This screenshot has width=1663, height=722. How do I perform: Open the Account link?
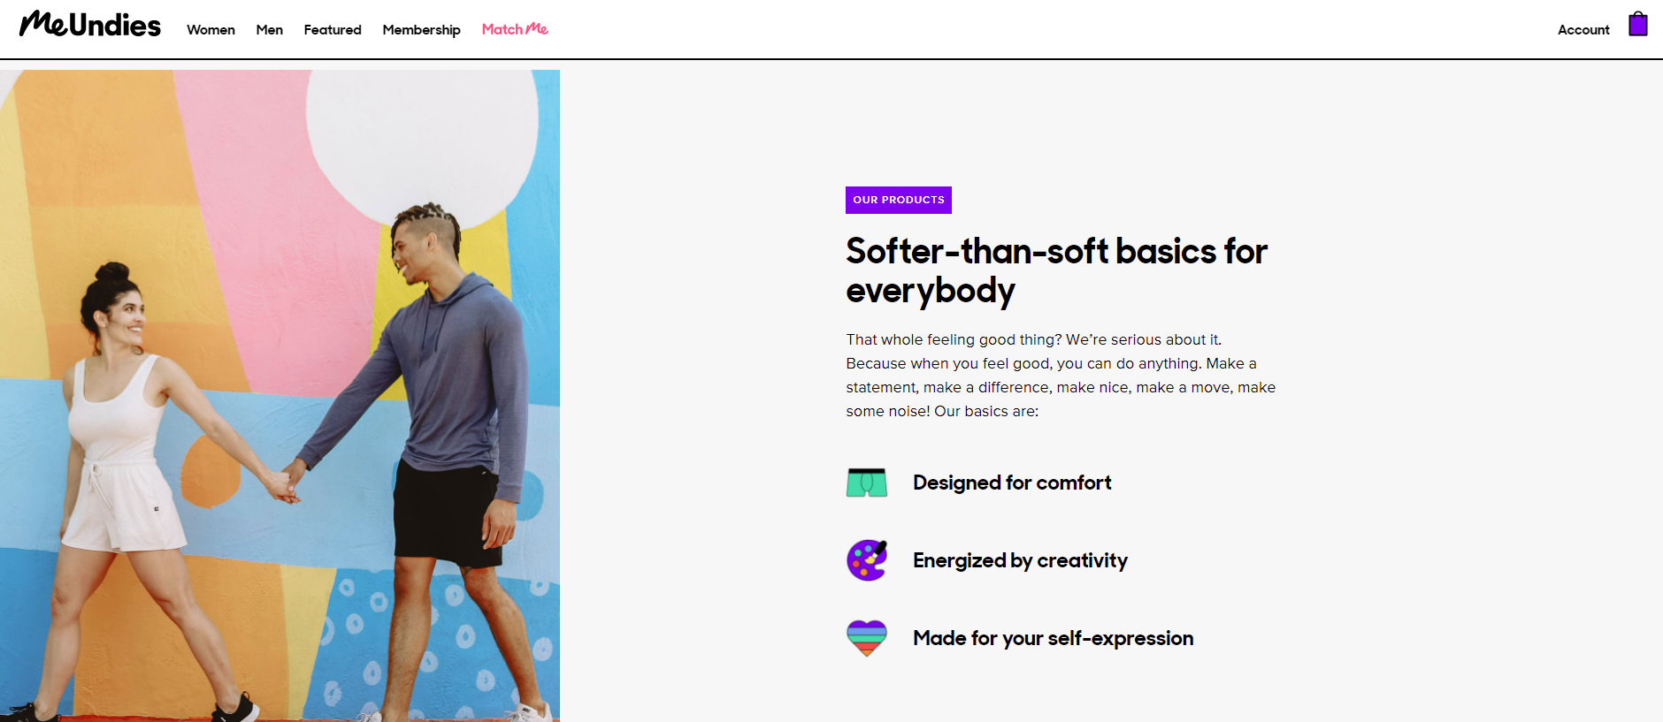coord(1583,30)
